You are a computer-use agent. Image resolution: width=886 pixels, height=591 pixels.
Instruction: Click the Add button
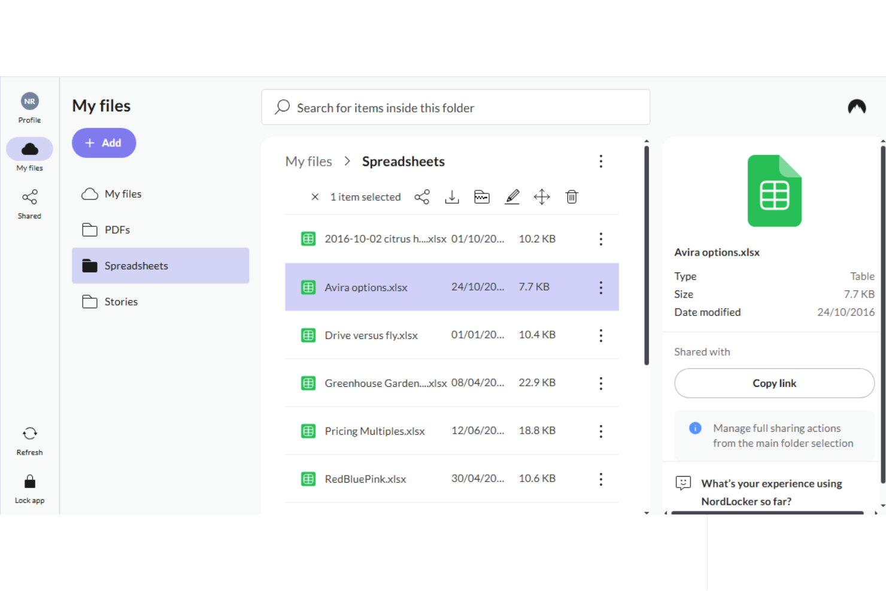(104, 143)
